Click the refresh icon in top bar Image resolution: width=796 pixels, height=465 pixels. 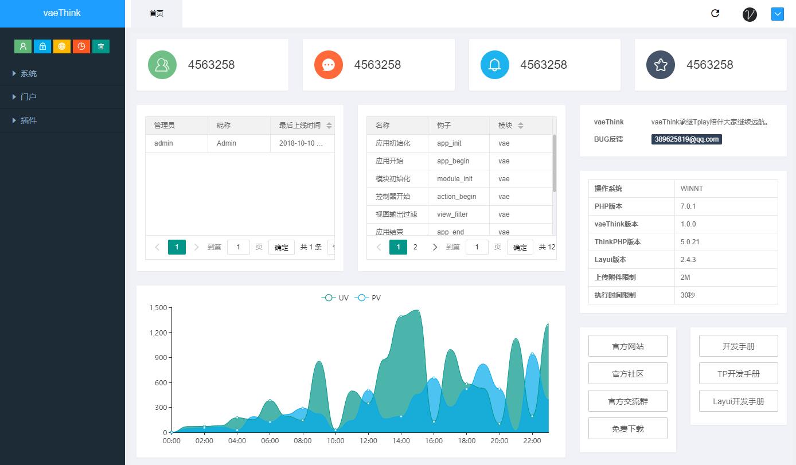(x=715, y=13)
